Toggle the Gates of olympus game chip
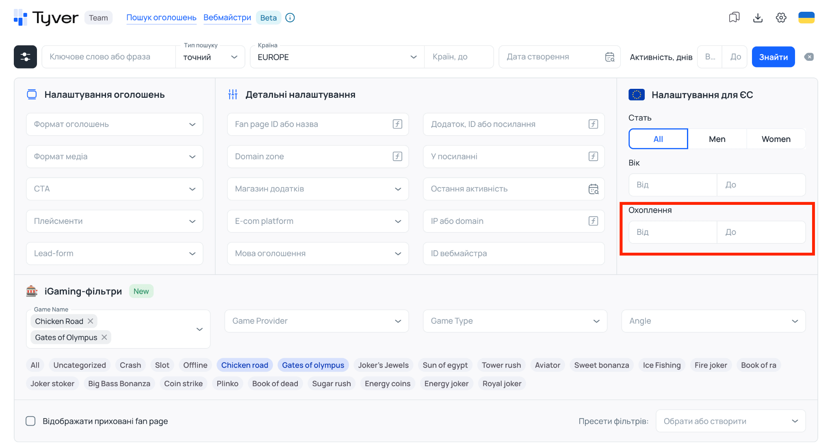832x447 pixels. pos(313,365)
